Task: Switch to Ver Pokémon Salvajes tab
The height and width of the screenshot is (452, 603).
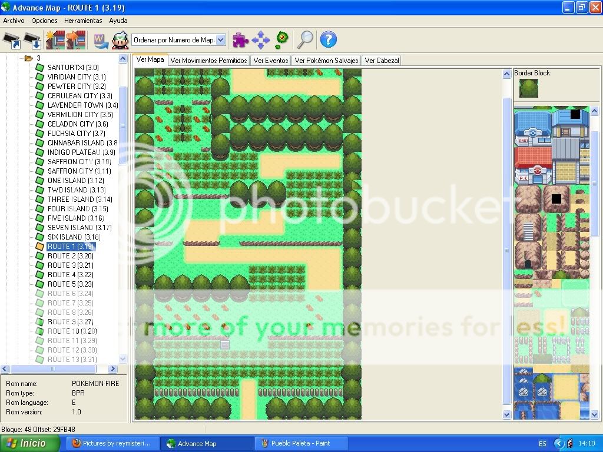Action: (326, 61)
